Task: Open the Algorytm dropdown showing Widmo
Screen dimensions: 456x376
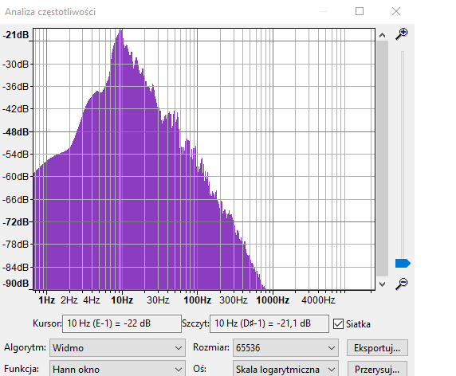Action: tap(117, 347)
